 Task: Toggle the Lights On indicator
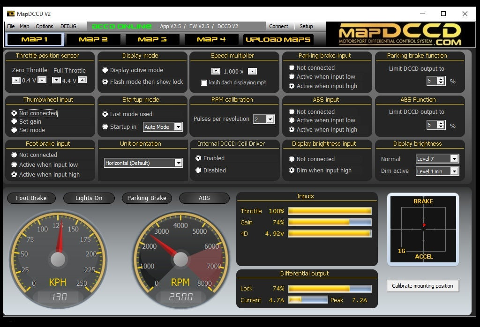click(x=89, y=198)
